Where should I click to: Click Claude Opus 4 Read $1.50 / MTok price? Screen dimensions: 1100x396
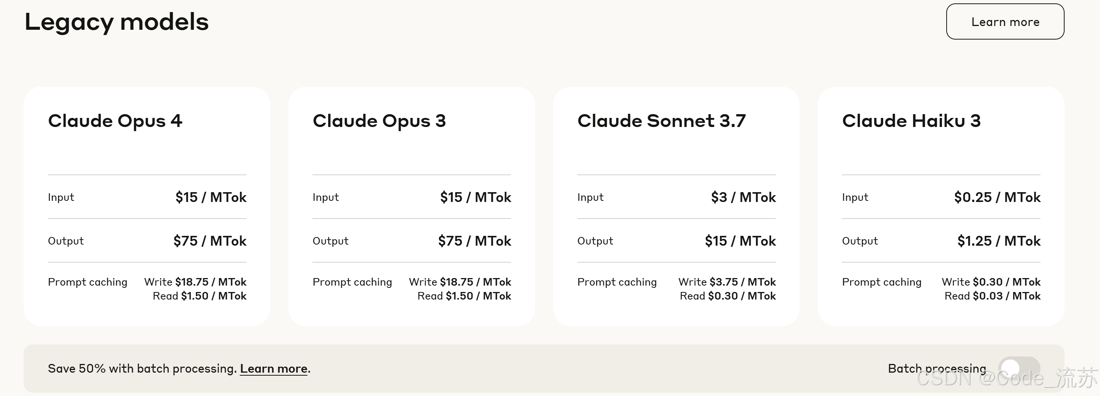coord(199,296)
